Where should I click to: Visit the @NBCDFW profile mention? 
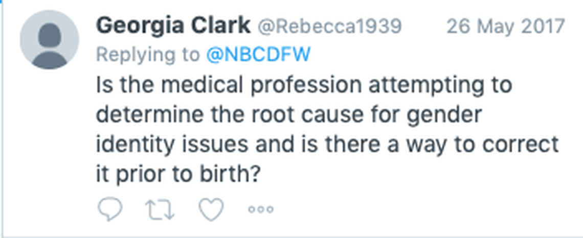pyautogui.click(x=258, y=55)
